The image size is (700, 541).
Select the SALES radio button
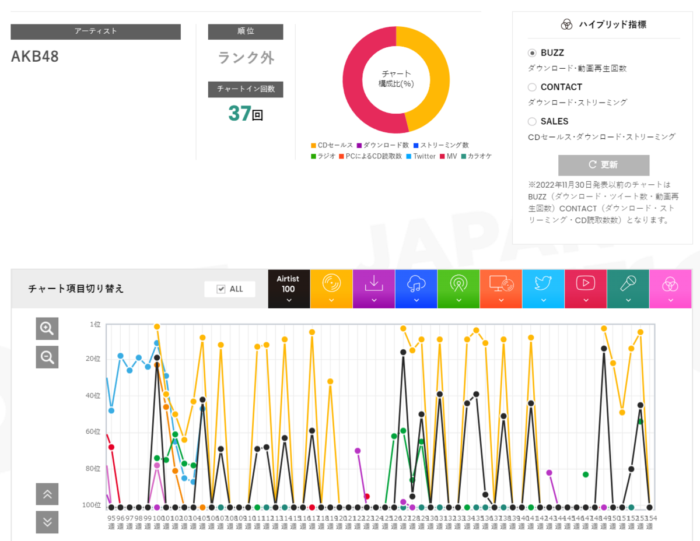coord(532,122)
